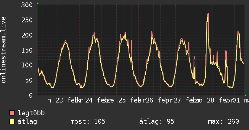Click the '27' date label on x-axis
The image size is (249, 130).
click(x=177, y=100)
